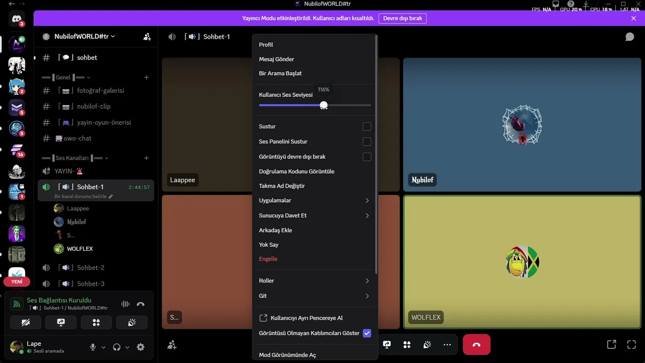Disconnect using voice panel hang-up icon

(x=141, y=304)
